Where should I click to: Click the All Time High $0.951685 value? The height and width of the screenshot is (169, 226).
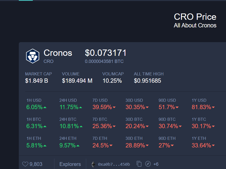(x=147, y=81)
